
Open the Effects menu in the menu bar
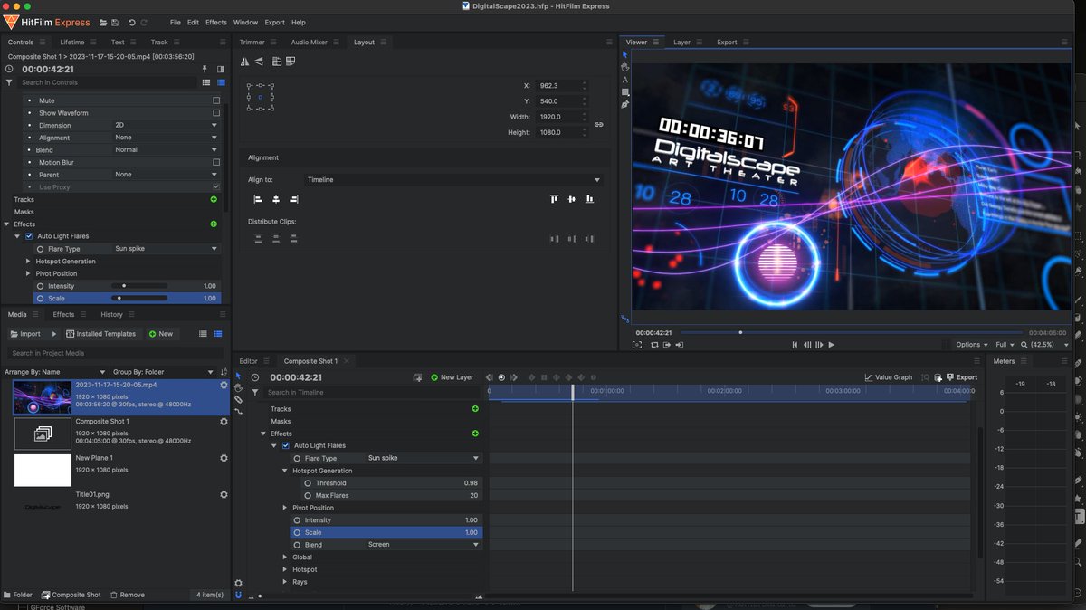pyautogui.click(x=215, y=22)
